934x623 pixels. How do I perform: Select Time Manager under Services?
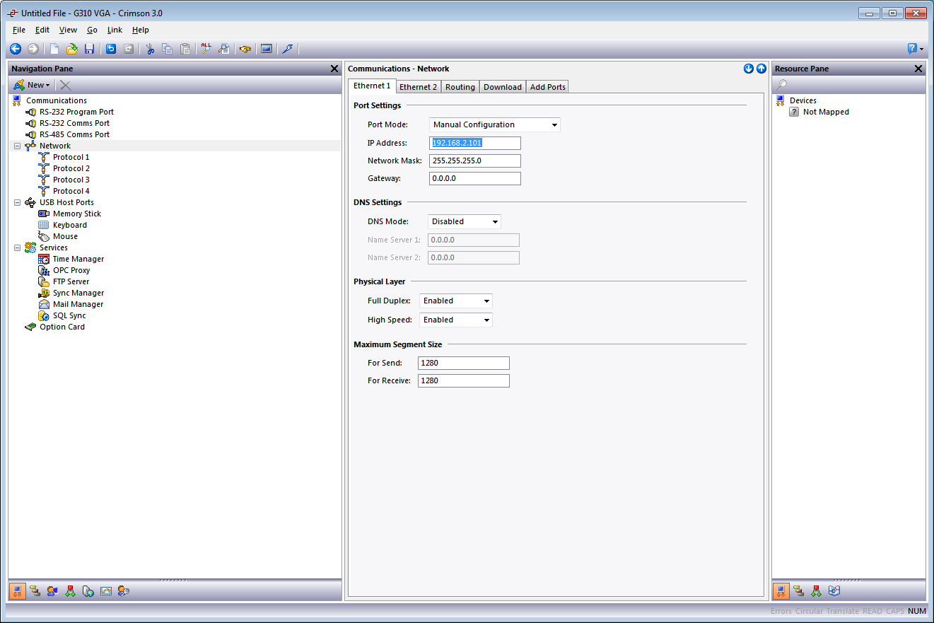pos(78,259)
